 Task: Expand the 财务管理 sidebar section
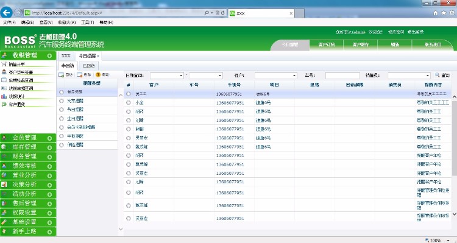[49, 157]
